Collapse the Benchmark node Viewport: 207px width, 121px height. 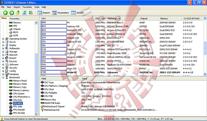point(3,77)
